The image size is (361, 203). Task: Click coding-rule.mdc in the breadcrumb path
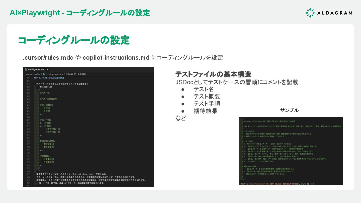[x=55, y=74]
